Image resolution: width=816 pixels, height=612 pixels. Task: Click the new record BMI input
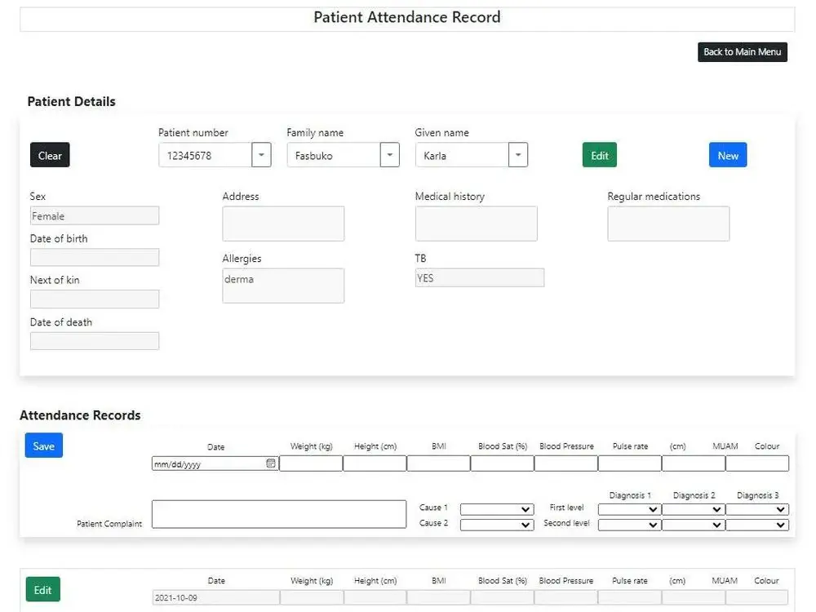(439, 463)
